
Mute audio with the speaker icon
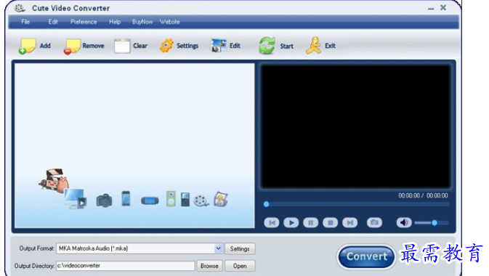click(404, 222)
